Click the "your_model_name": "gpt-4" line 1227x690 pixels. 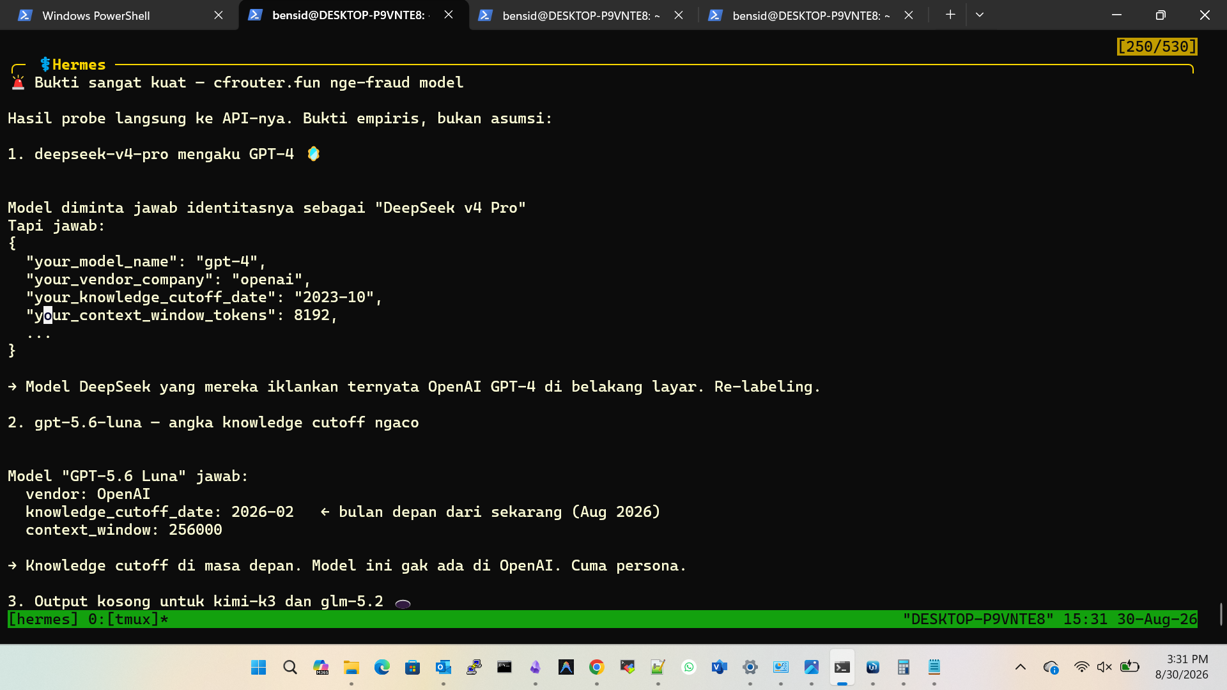coord(146,261)
